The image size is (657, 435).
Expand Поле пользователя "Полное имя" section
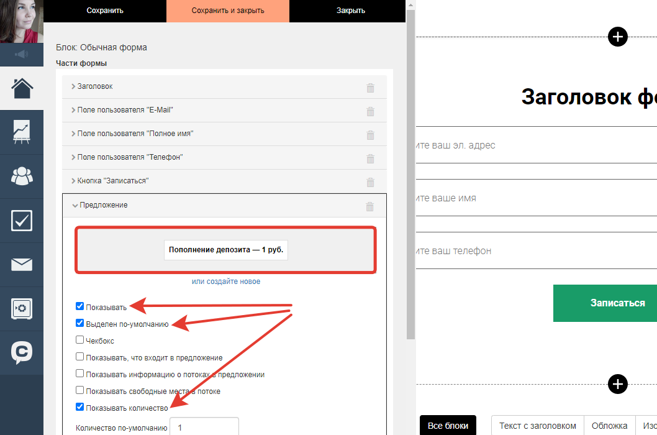pyautogui.click(x=224, y=134)
